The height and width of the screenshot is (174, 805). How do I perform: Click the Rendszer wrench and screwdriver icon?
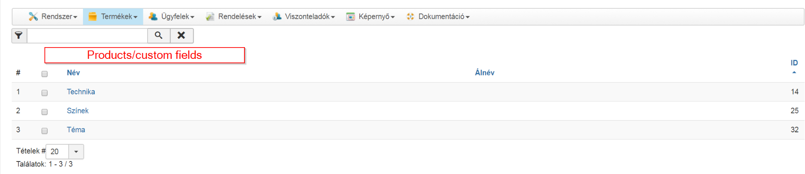coord(33,17)
